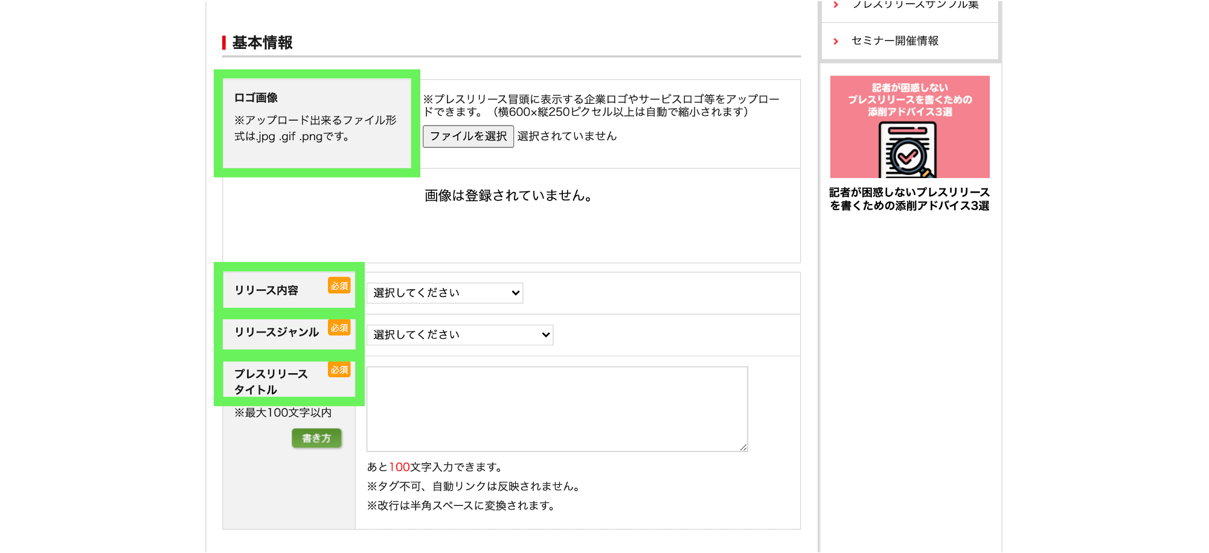Screen dimensions: 1209x553
Task: Click the プレスリリースタイトル field label
Action: coord(271,382)
